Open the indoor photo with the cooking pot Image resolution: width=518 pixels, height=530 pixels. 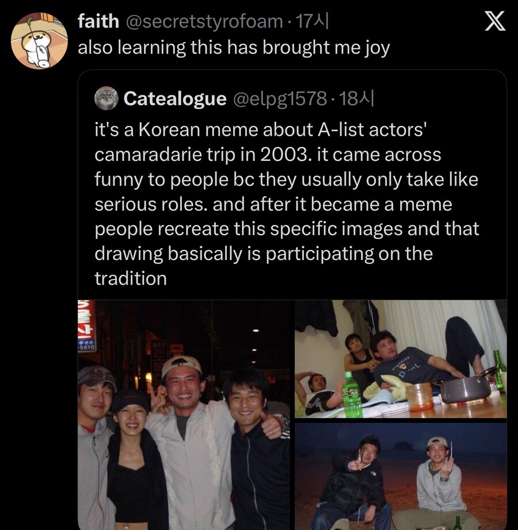click(401, 359)
